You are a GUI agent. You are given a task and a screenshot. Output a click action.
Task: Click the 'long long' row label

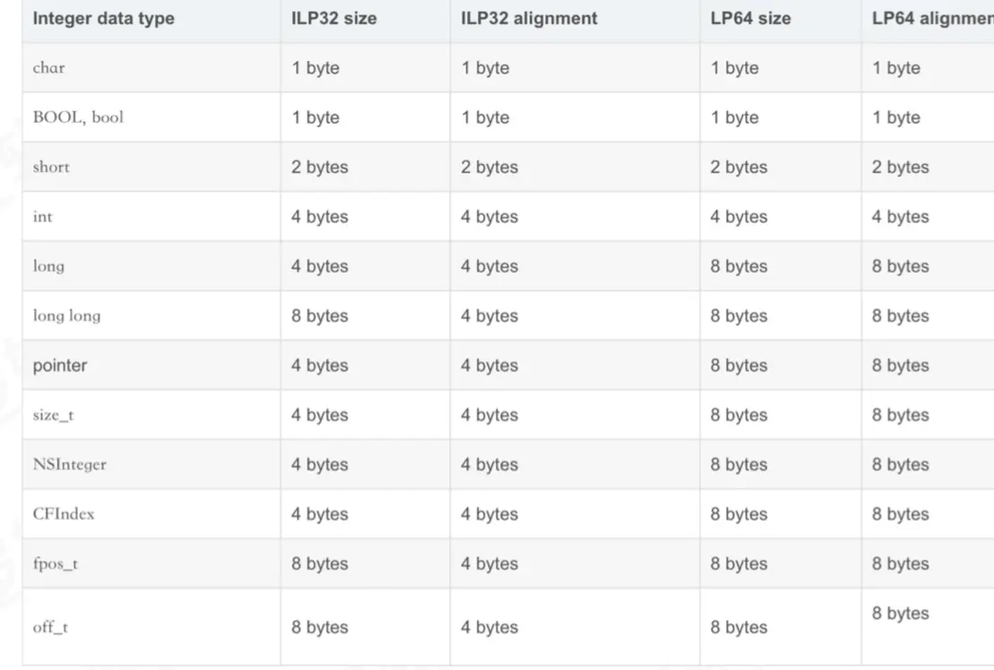pyautogui.click(x=66, y=316)
